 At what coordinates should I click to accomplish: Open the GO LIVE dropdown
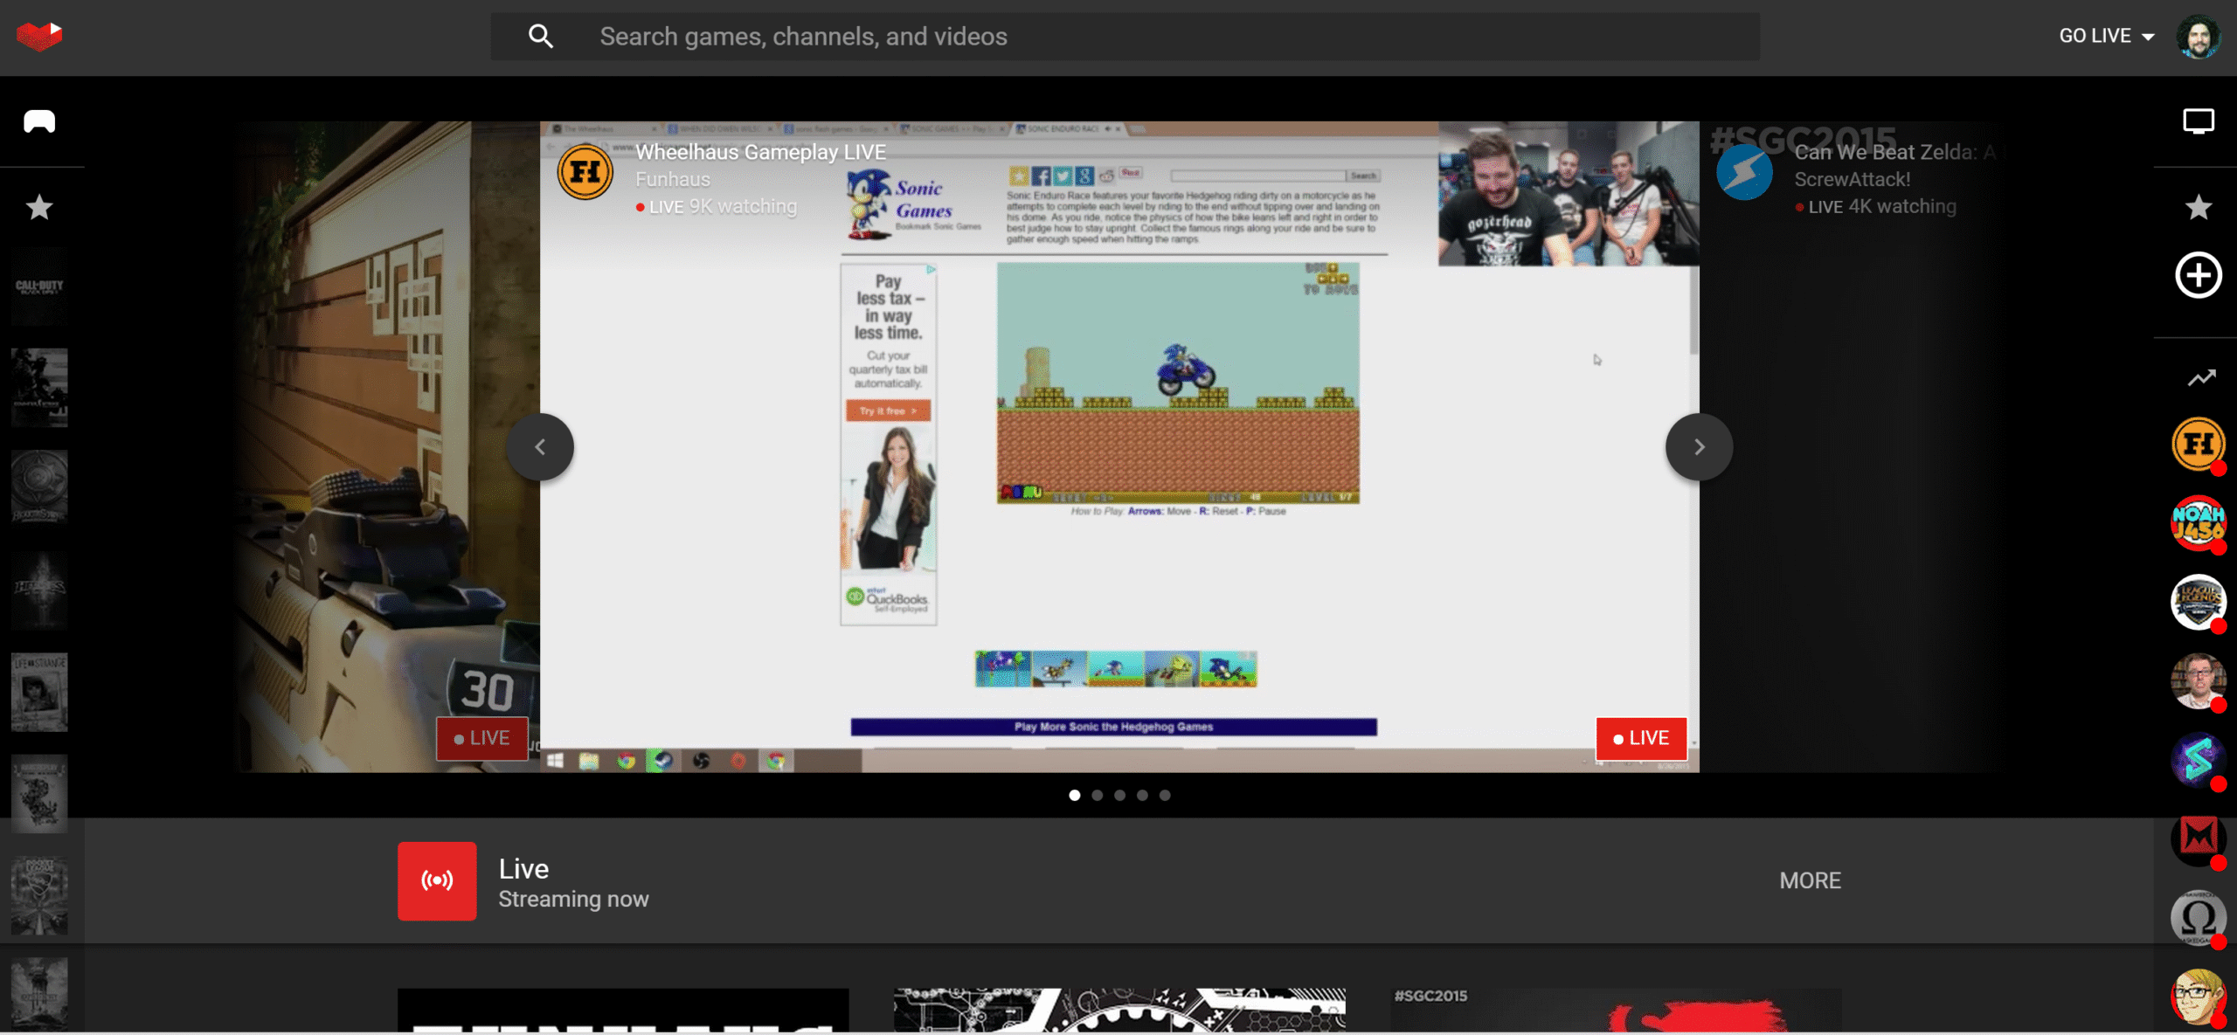click(2107, 36)
